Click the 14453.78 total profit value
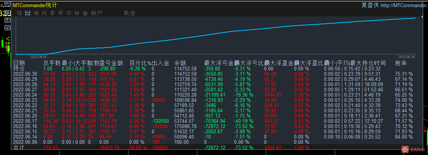The image size is (428, 155). (x=109, y=148)
